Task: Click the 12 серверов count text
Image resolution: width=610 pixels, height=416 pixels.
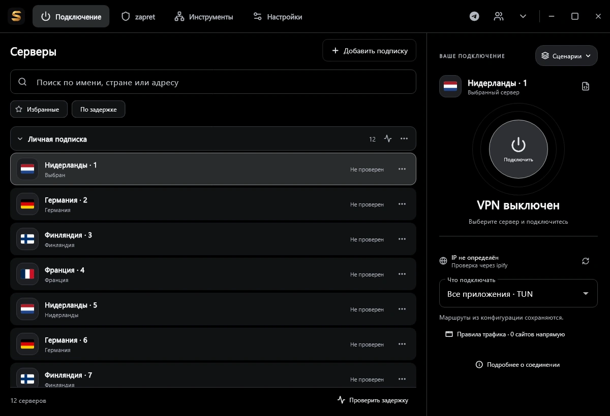Action: [28, 400]
